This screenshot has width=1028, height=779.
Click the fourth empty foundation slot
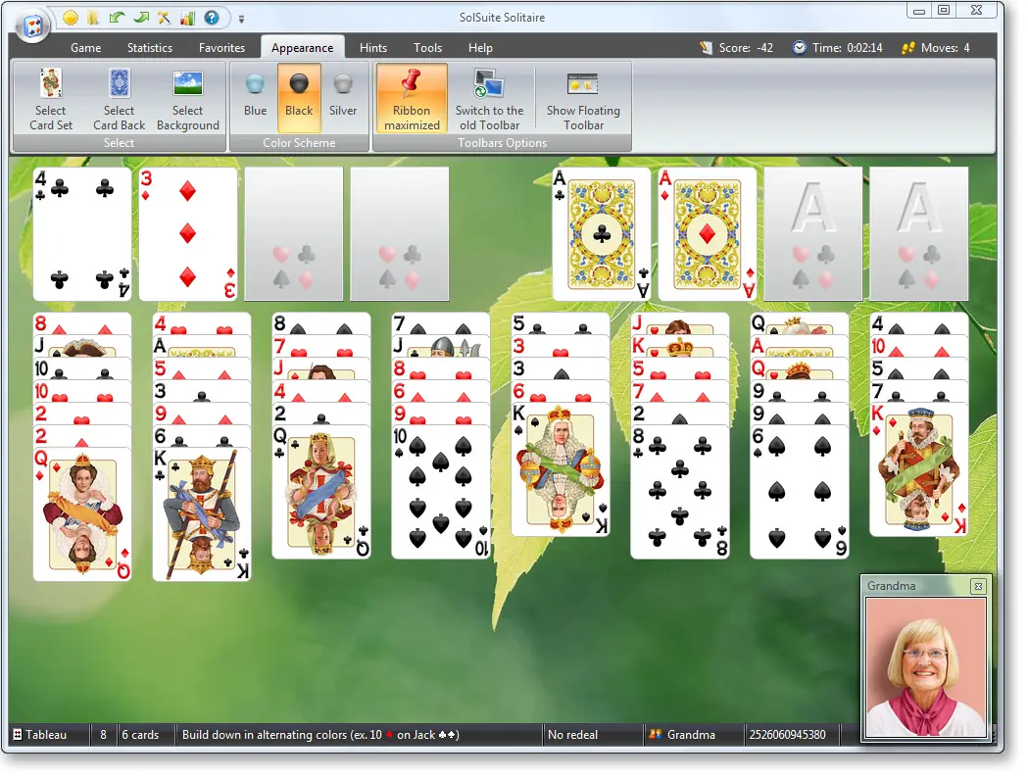coord(919,234)
